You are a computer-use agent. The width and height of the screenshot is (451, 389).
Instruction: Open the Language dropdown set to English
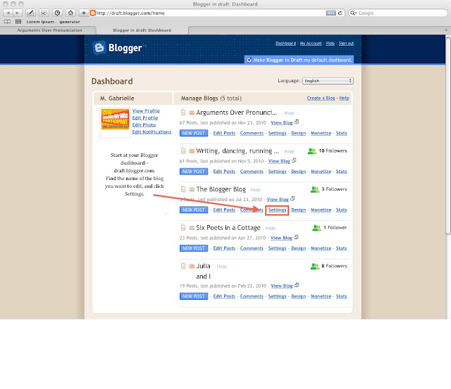pos(328,81)
